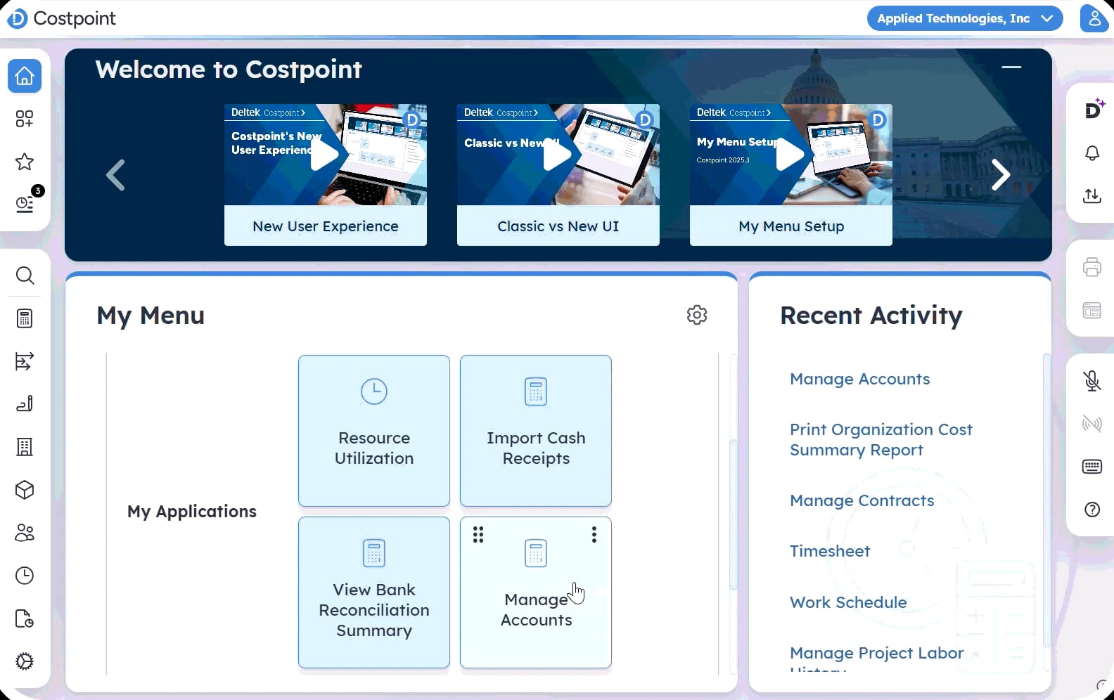Image resolution: width=1114 pixels, height=700 pixels.
Task: Click the printer icon on right panel
Action: point(1092,267)
